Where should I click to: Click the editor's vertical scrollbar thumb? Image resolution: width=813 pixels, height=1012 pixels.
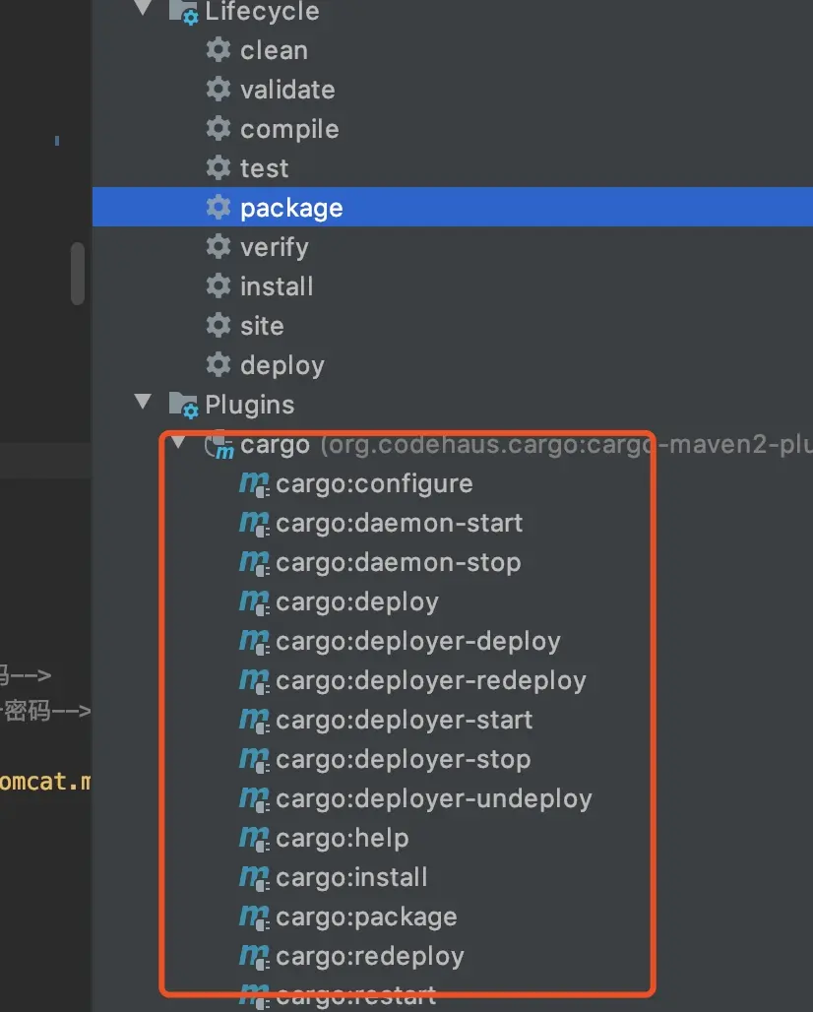pos(78,273)
